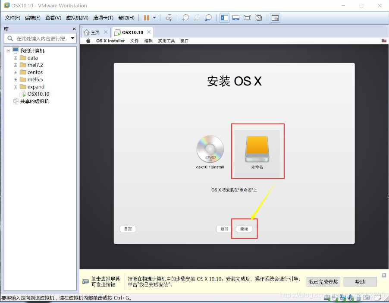Close the 主页 tab
389x303 pixels.
tap(106, 32)
